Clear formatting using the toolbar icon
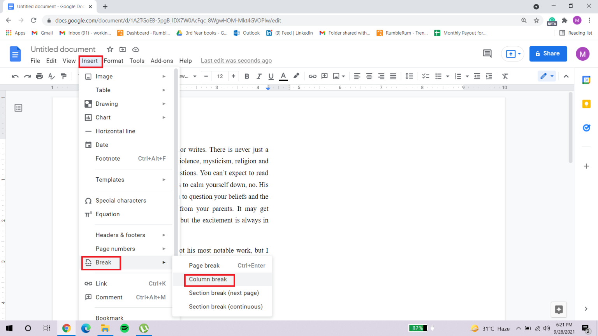This screenshot has height=336, width=598. pos(505,76)
